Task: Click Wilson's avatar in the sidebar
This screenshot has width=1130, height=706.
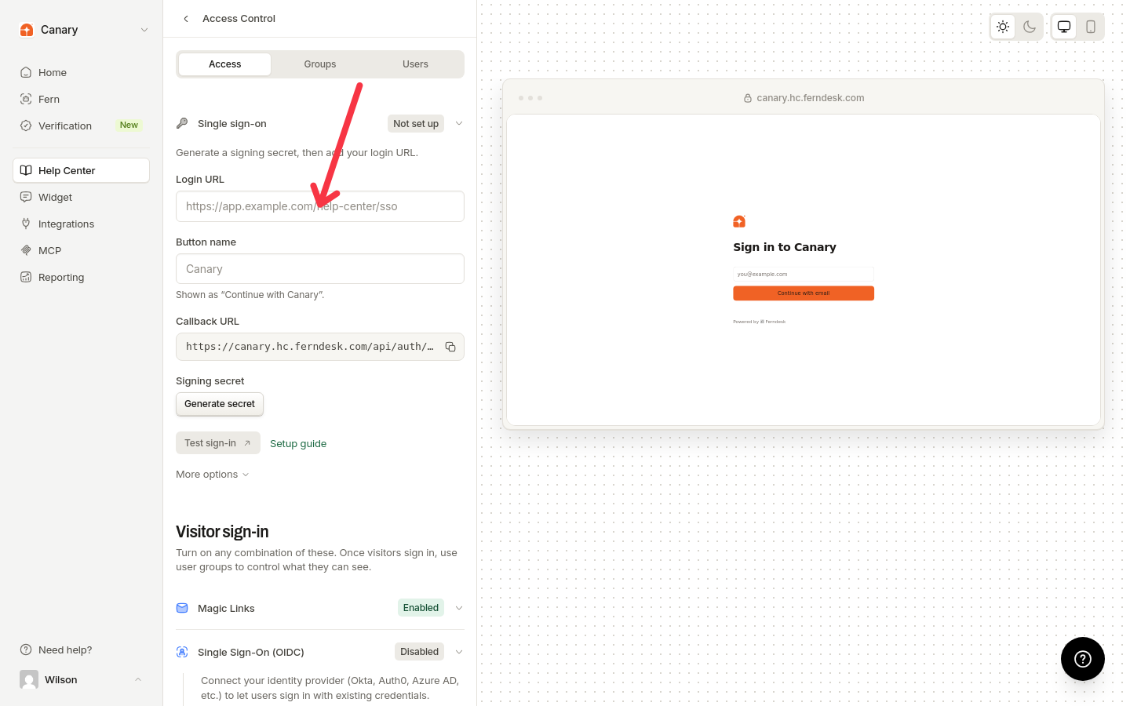Action: [29, 679]
